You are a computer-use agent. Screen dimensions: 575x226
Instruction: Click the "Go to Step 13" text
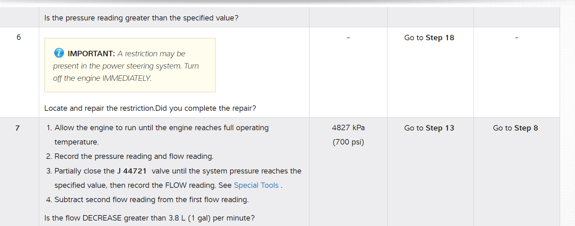coord(429,128)
